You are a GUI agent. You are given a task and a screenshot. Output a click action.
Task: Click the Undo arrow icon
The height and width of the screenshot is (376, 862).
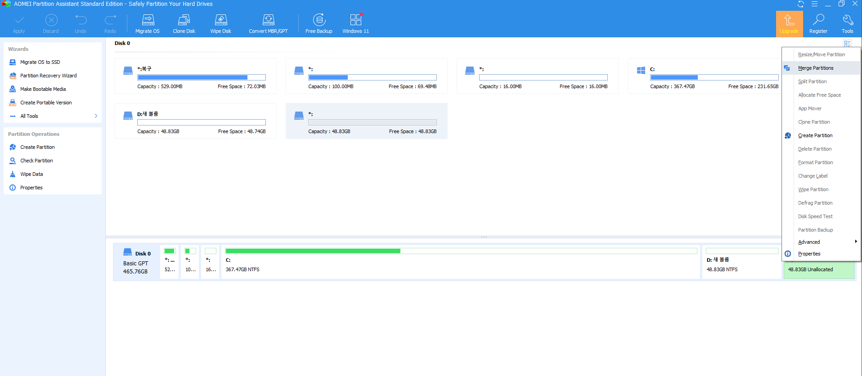(81, 20)
